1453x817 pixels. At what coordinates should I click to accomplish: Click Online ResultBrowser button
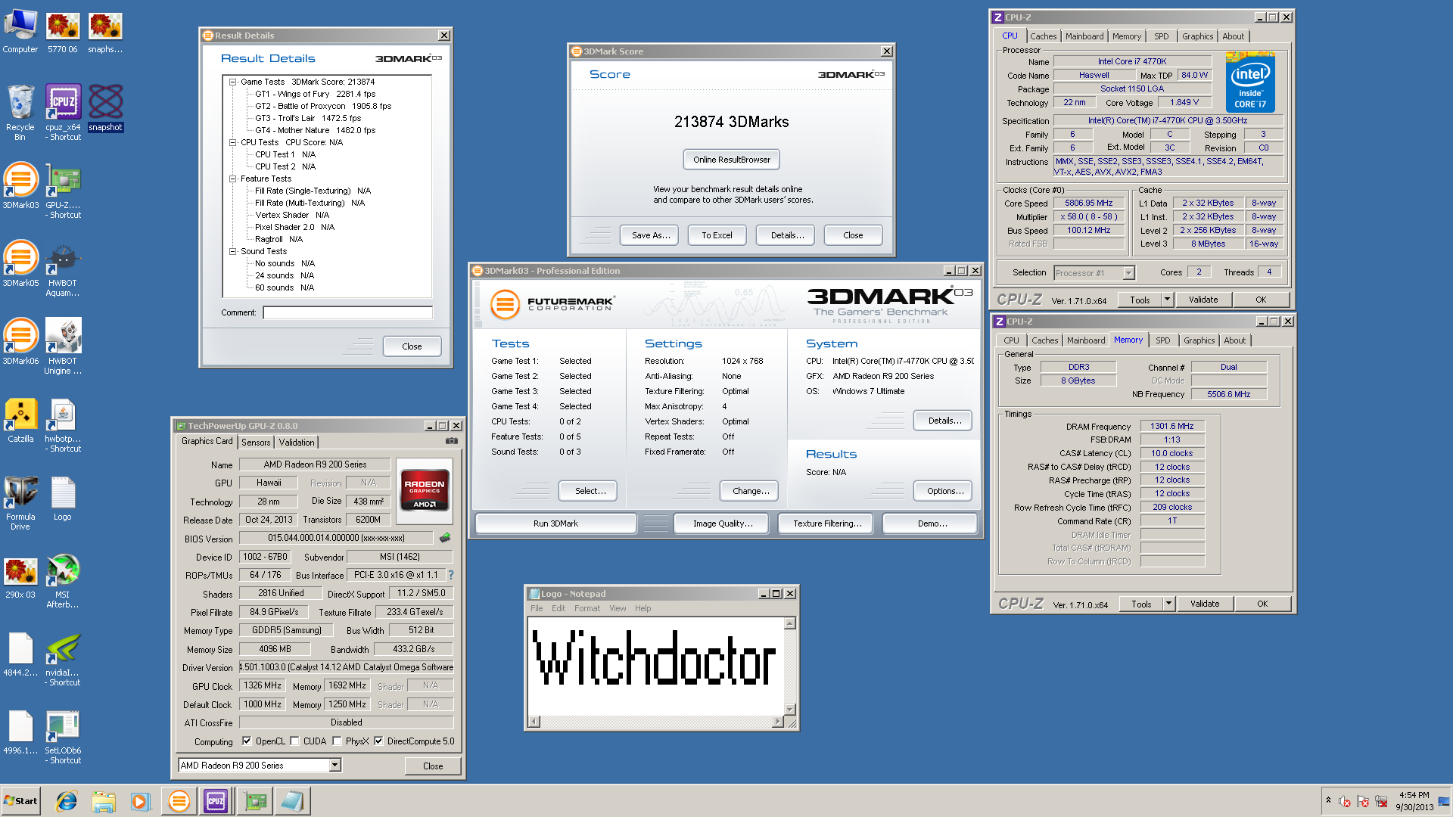coord(732,160)
